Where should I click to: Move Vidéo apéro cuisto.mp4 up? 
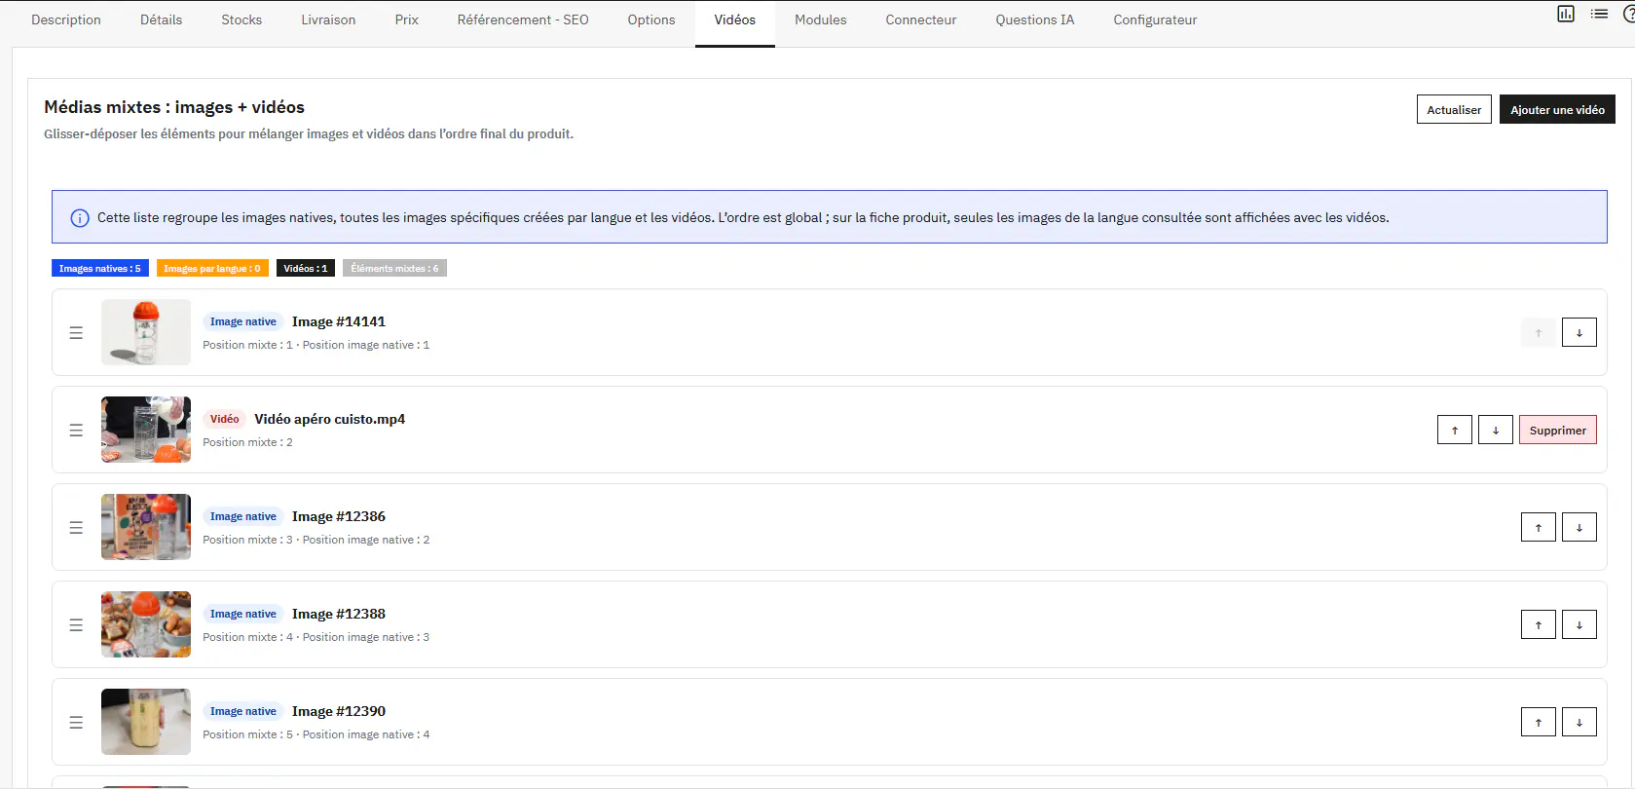1454,430
